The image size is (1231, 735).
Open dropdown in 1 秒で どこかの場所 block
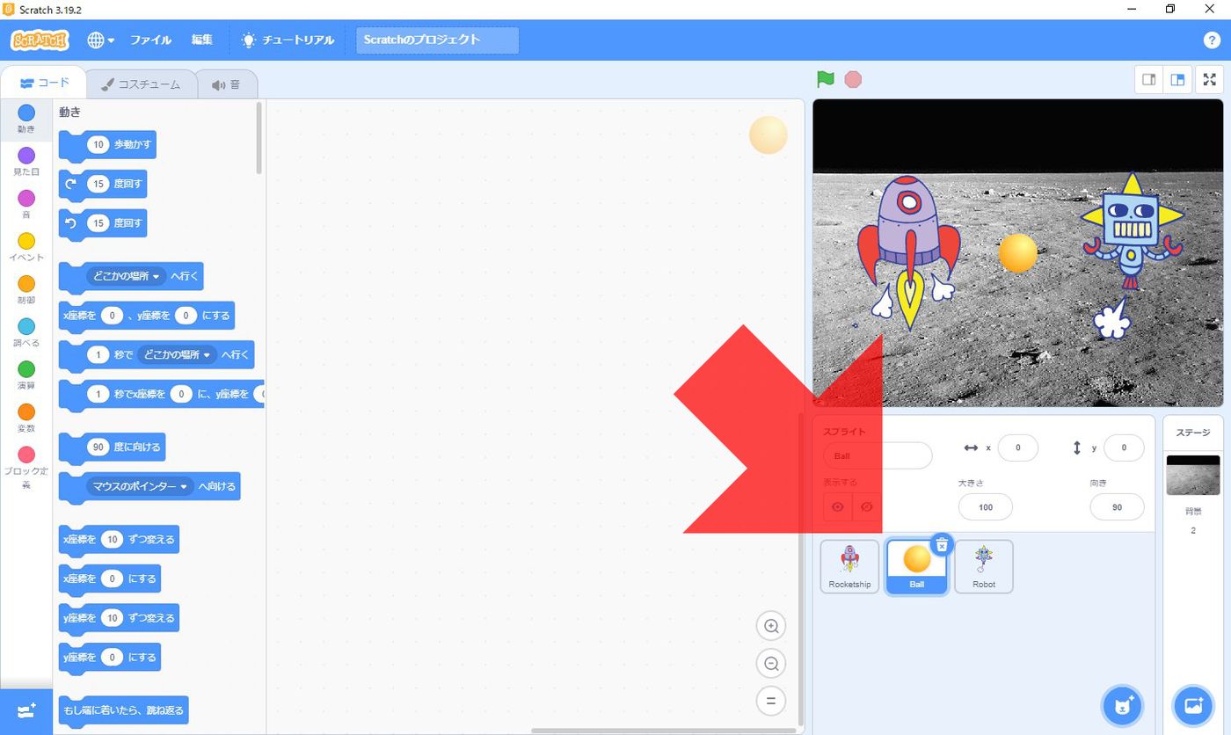tap(178, 355)
